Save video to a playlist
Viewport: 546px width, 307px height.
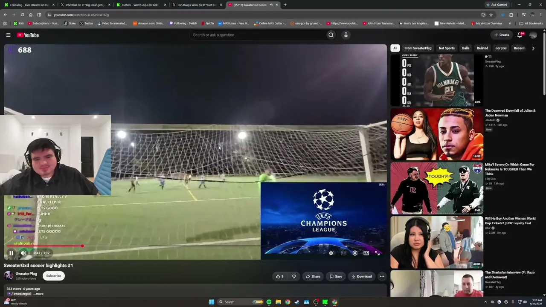click(x=336, y=276)
